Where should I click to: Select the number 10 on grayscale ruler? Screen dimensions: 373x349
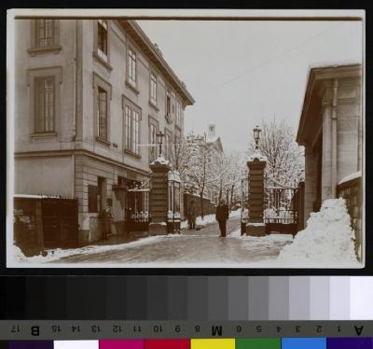[158, 328]
